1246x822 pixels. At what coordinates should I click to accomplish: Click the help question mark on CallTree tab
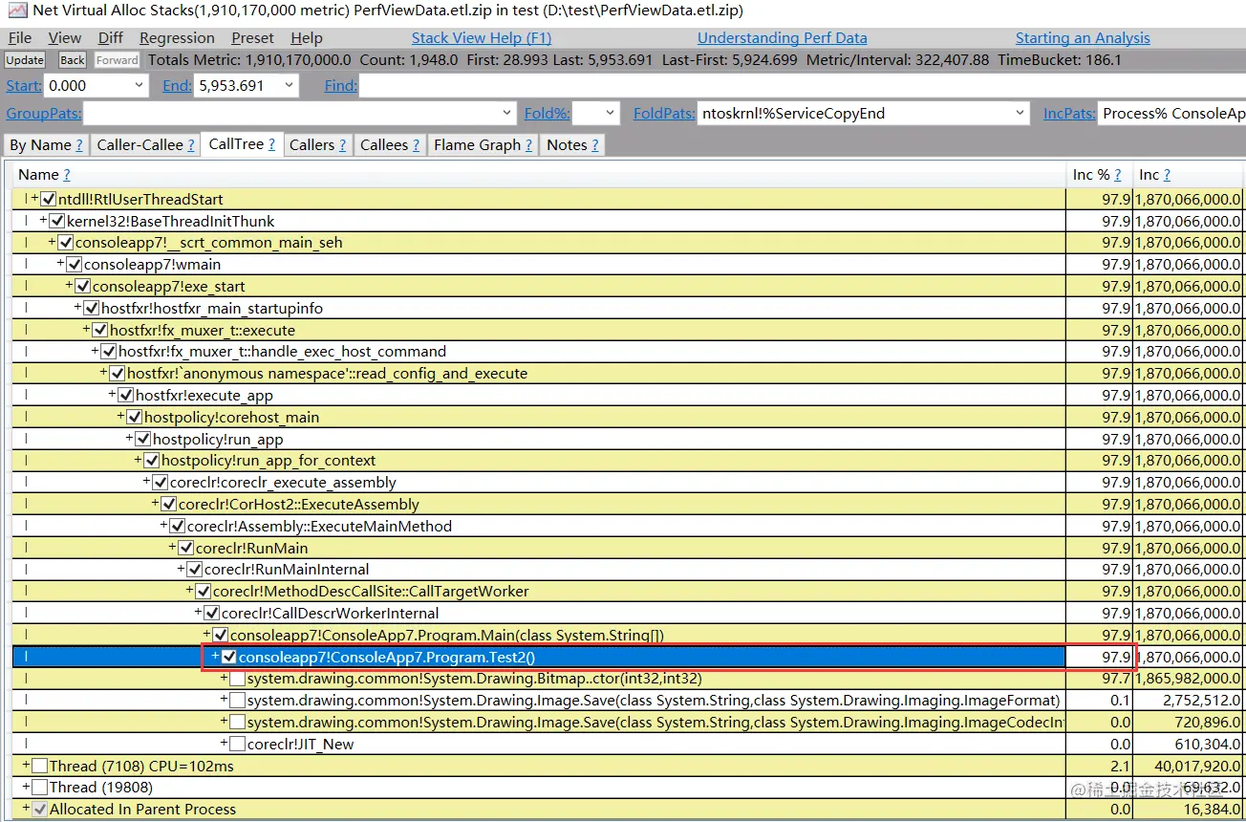pyautogui.click(x=271, y=144)
